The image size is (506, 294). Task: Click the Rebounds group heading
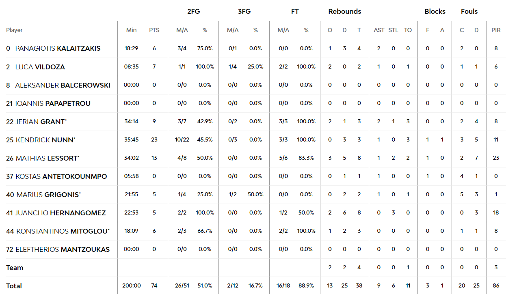[345, 11]
